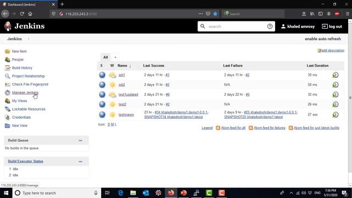
Task: Click the weather icon for job2
Action: point(112,85)
